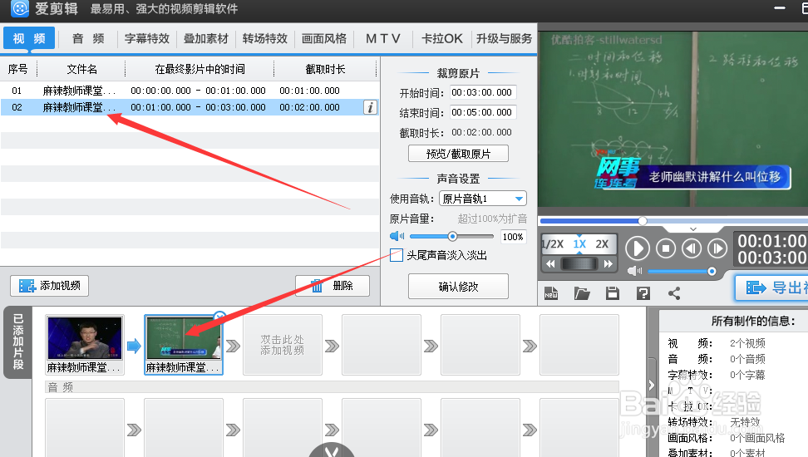Screen dimensions: 808x457
Task: Click the 确认修改 button
Action: pyautogui.click(x=458, y=287)
